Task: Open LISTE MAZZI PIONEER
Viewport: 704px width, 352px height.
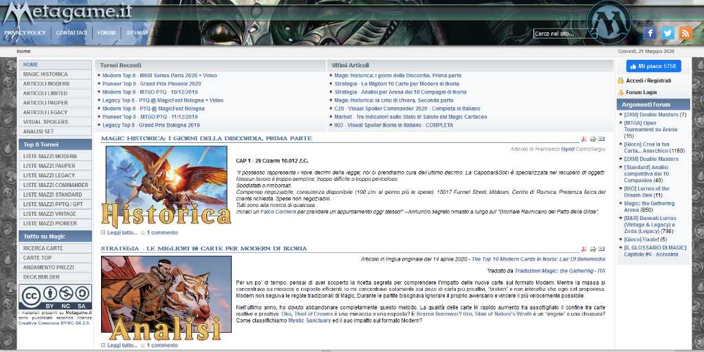Action: [x=55, y=223]
